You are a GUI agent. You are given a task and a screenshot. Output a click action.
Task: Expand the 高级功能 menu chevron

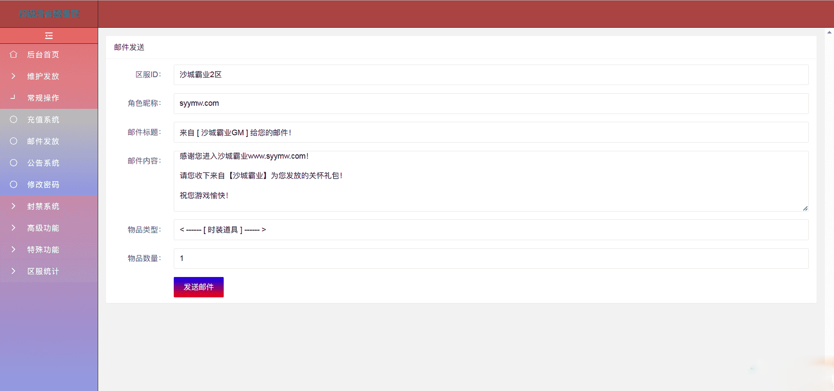point(13,228)
